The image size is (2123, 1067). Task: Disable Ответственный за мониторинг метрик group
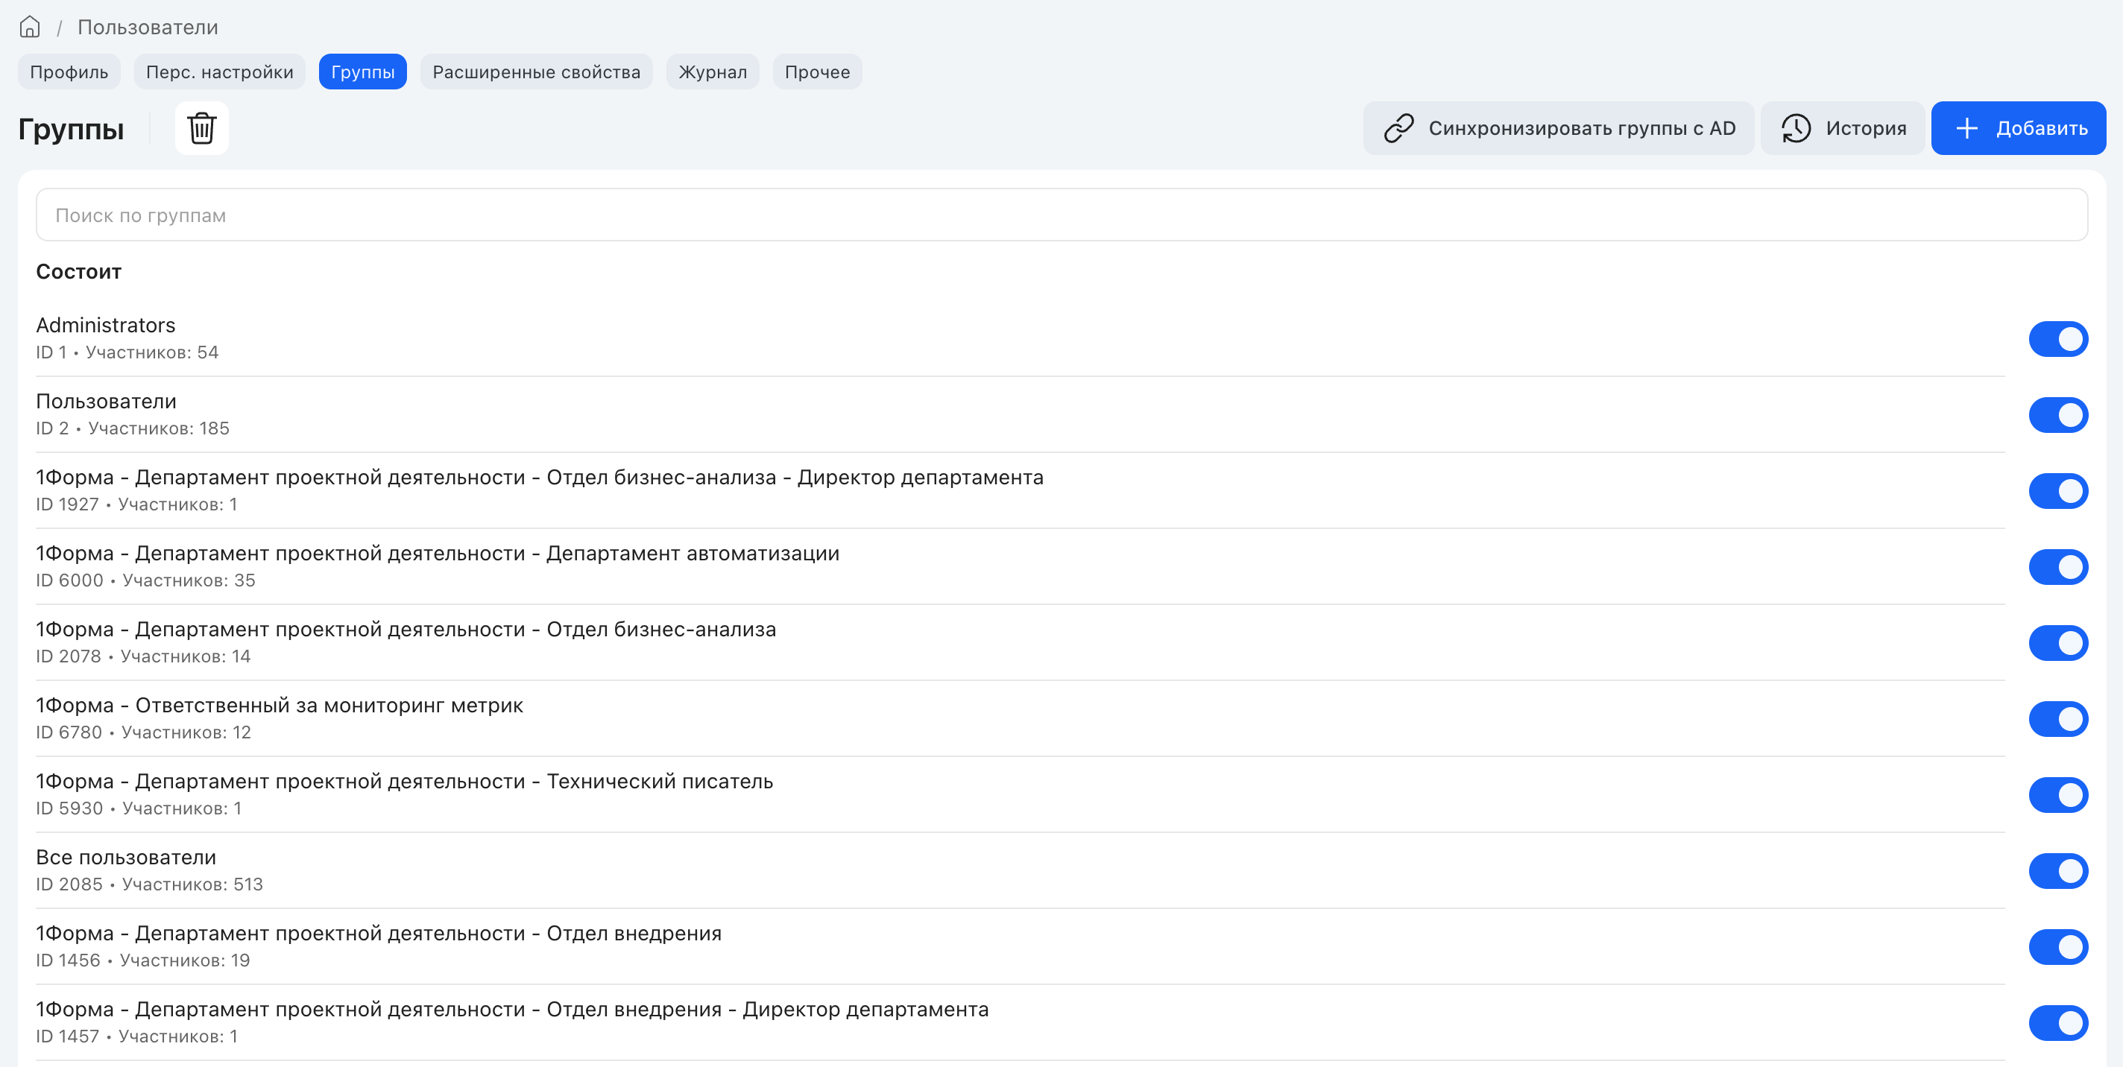click(2059, 719)
